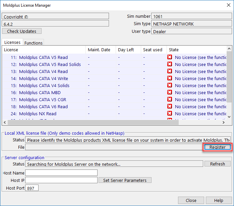Click the version field showing 6.4.2
This screenshot has height=206, width=234.
click(55, 23)
